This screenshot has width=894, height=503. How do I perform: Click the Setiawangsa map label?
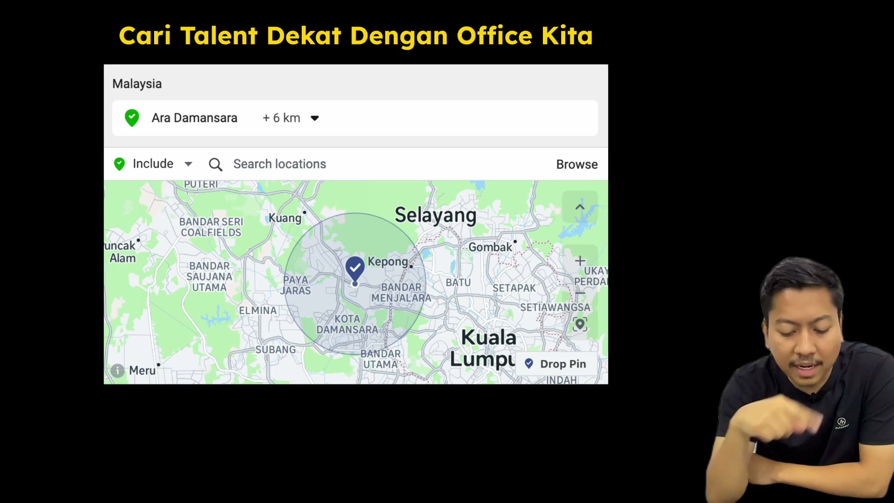555,308
